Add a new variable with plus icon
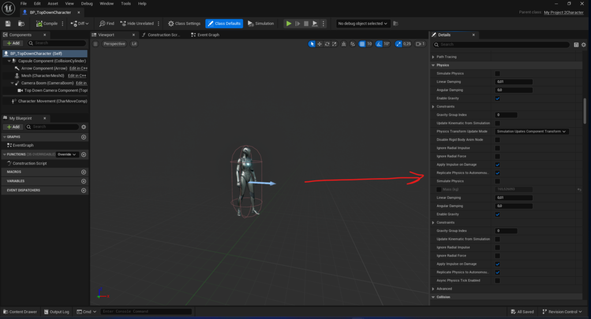Screen dimensions: 591x319 pos(84,181)
